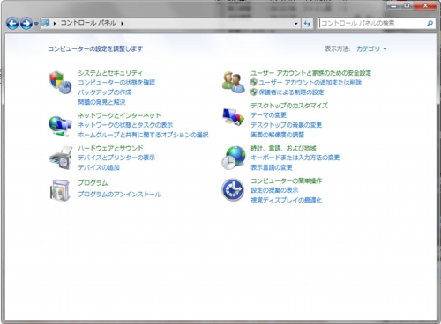Open the Programs box icon
This screenshot has height=324, width=441.
pos(60,190)
